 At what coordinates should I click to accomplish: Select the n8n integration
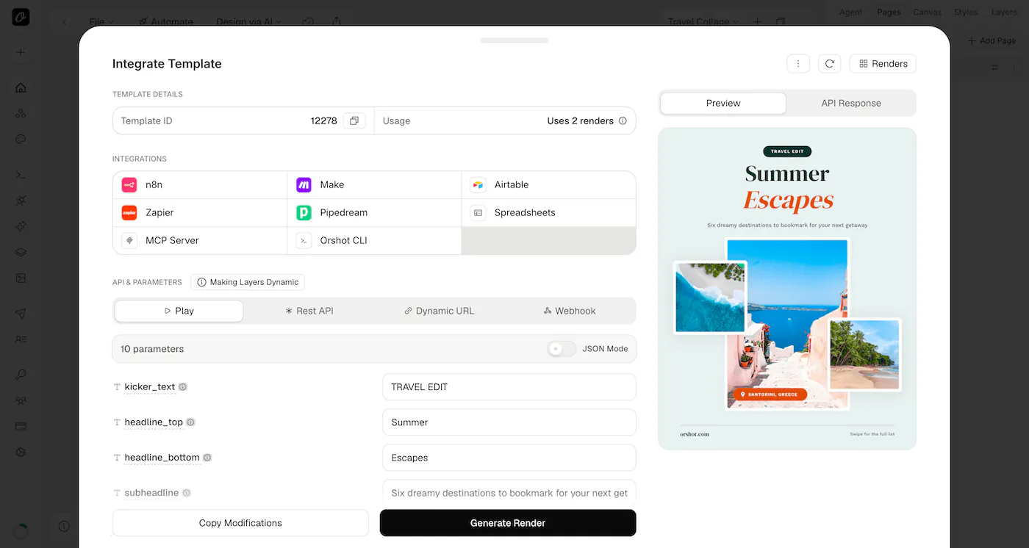point(200,185)
